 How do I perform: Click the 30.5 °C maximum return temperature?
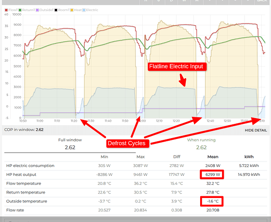click(x=140, y=192)
